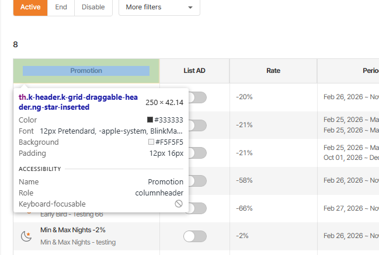Toggle List AD for -21% row with Oct 01 period
The height and width of the screenshot is (255, 379).
pyautogui.click(x=197, y=153)
